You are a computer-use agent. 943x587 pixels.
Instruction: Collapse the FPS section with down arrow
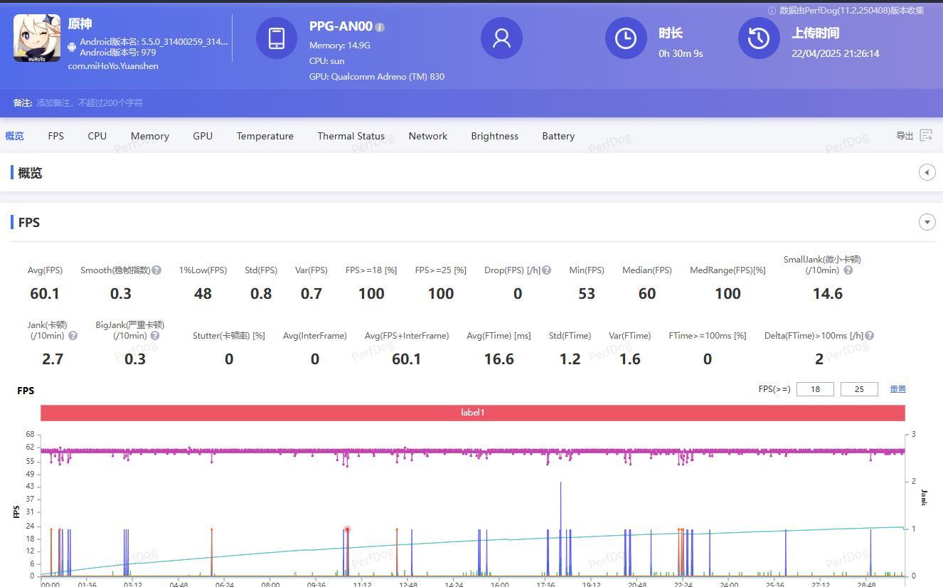click(927, 222)
